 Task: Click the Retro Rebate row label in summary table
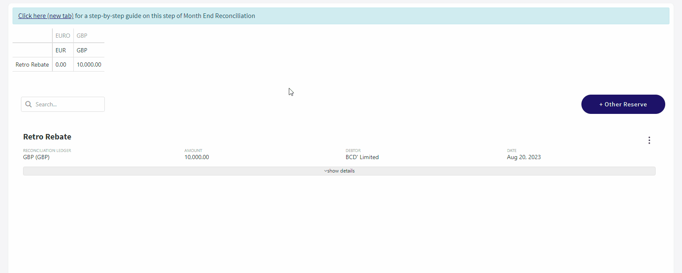click(x=32, y=64)
